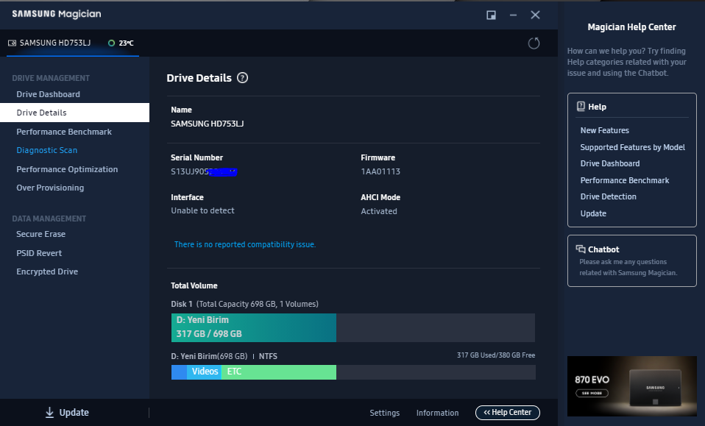This screenshot has width=705, height=426.
Task: Click the ETC green segment of usage bar
Action: (x=279, y=372)
